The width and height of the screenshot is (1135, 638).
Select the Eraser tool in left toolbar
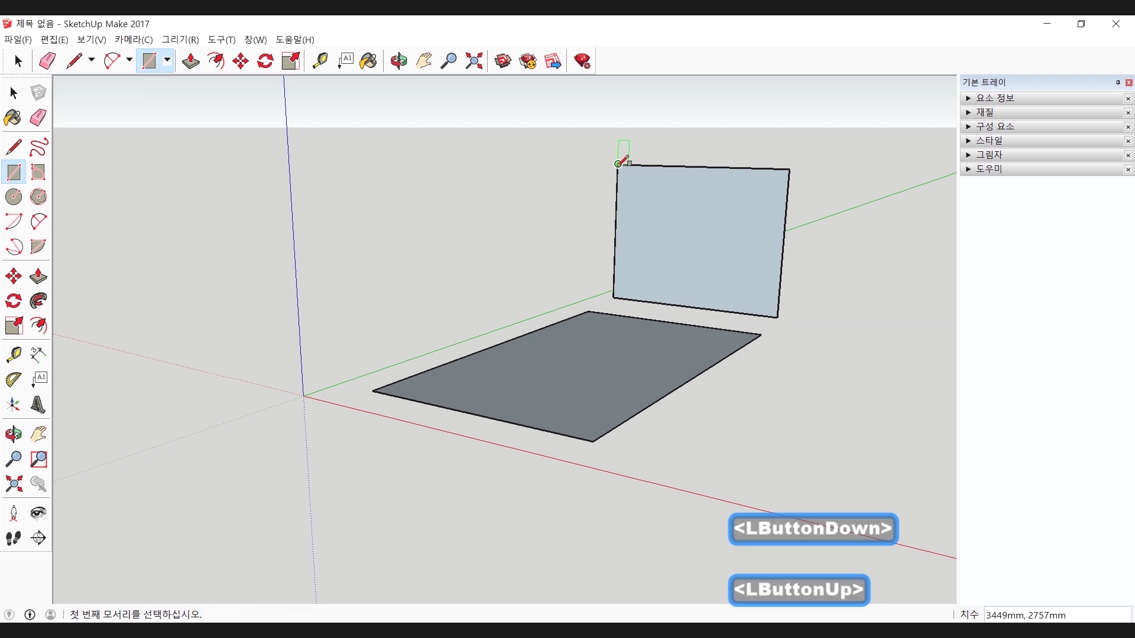pos(38,118)
